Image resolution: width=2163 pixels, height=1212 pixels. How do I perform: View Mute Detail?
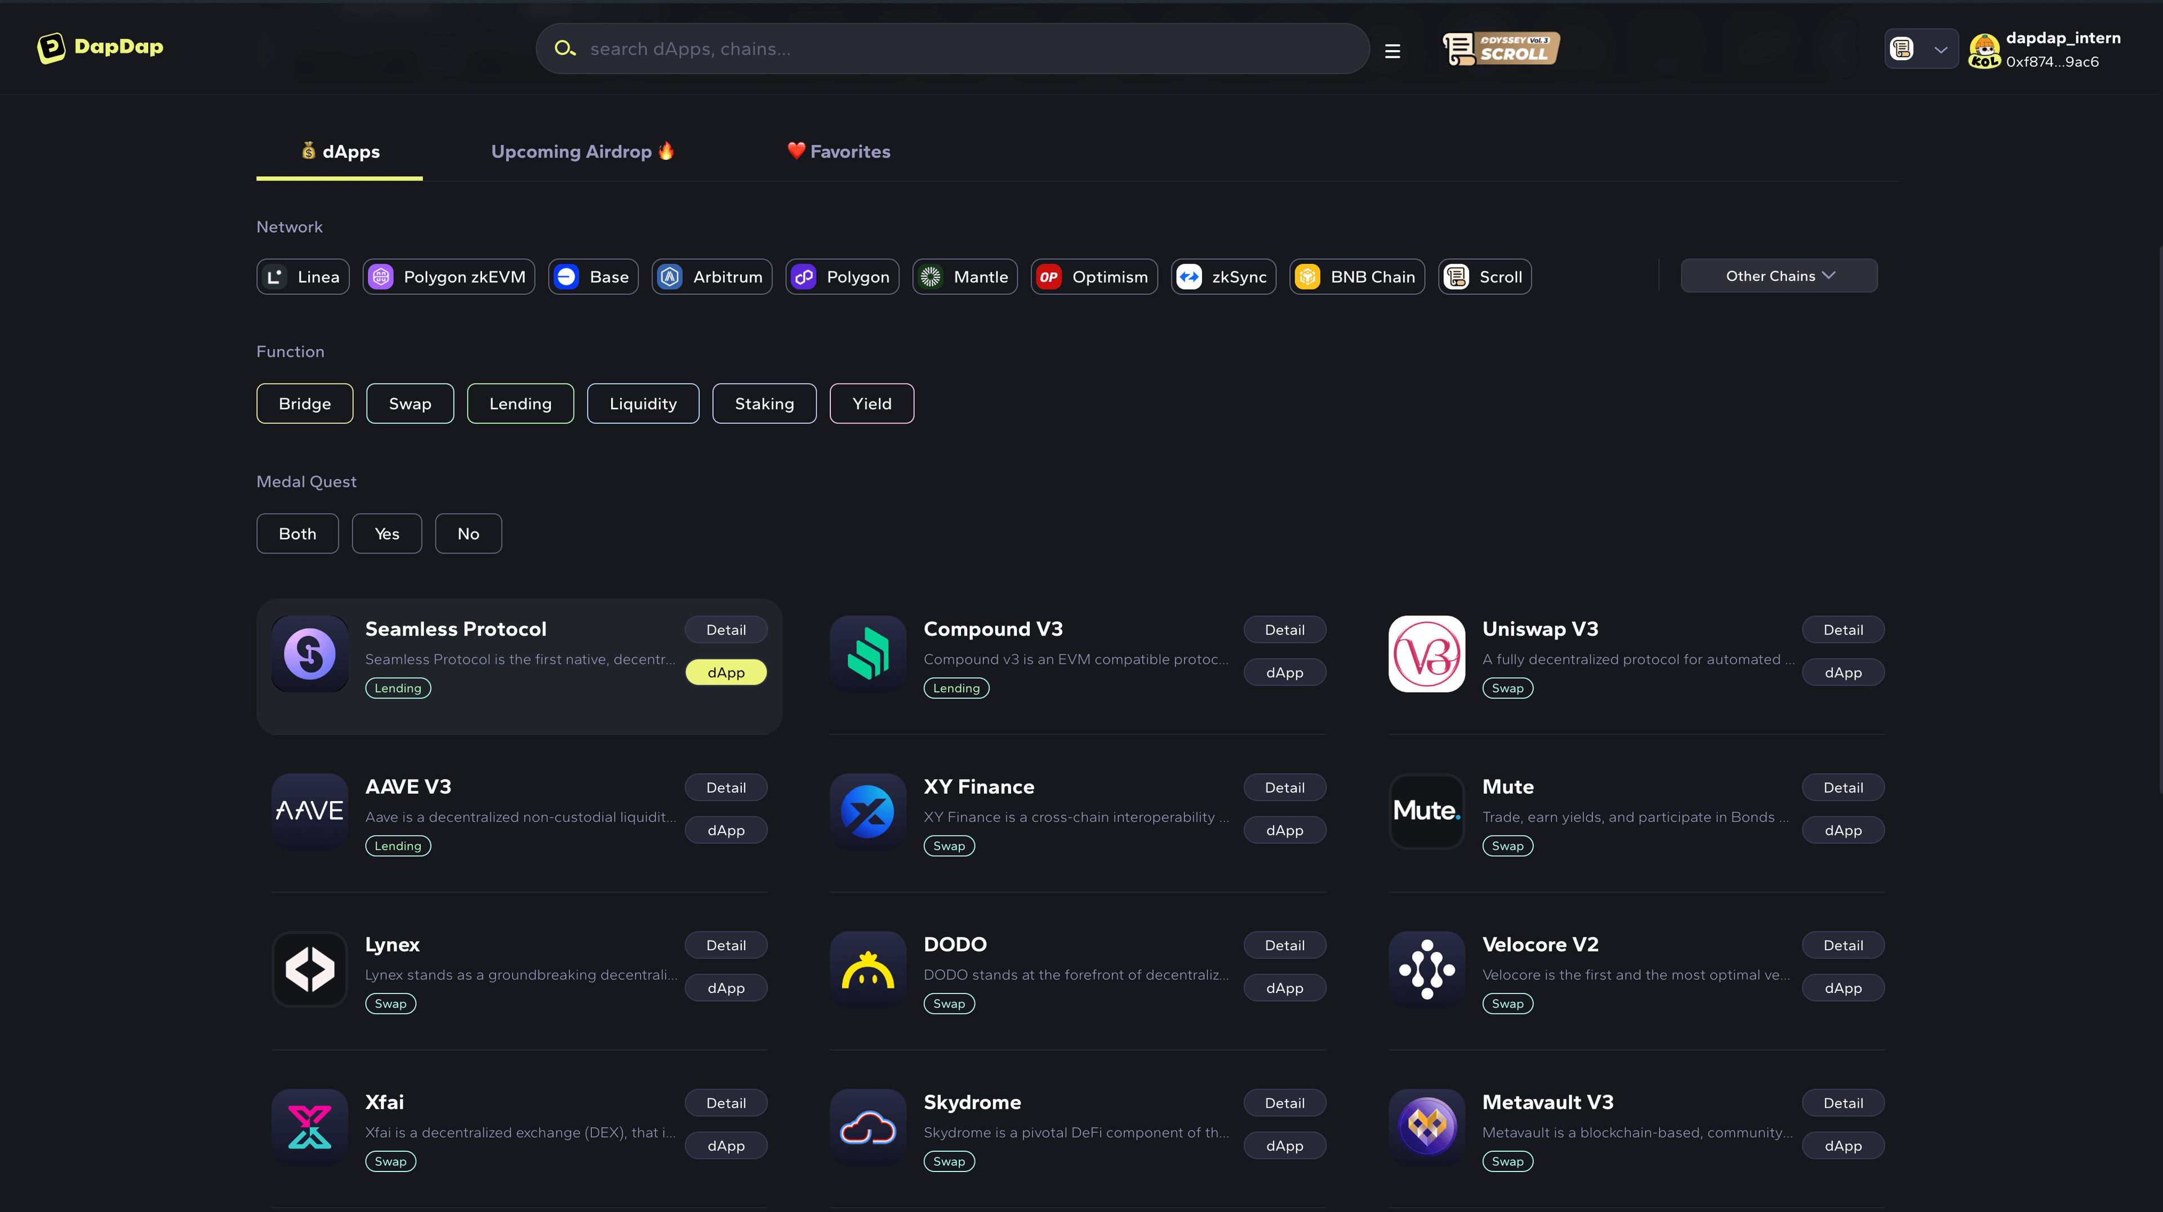tap(1843, 788)
